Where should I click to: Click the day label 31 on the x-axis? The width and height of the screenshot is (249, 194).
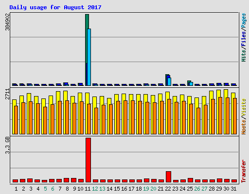click(x=233, y=189)
